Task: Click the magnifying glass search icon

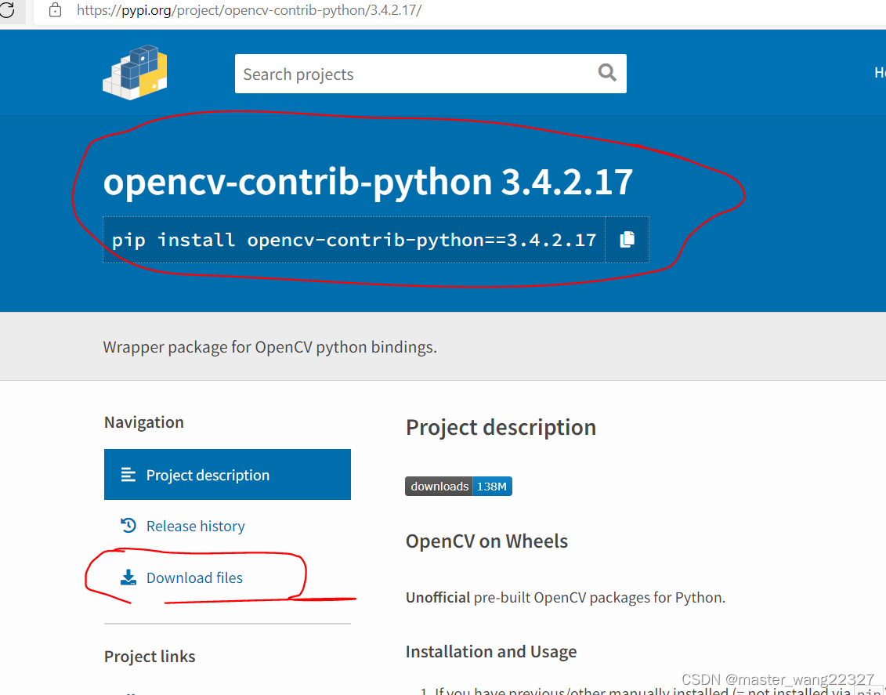Action: click(607, 72)
